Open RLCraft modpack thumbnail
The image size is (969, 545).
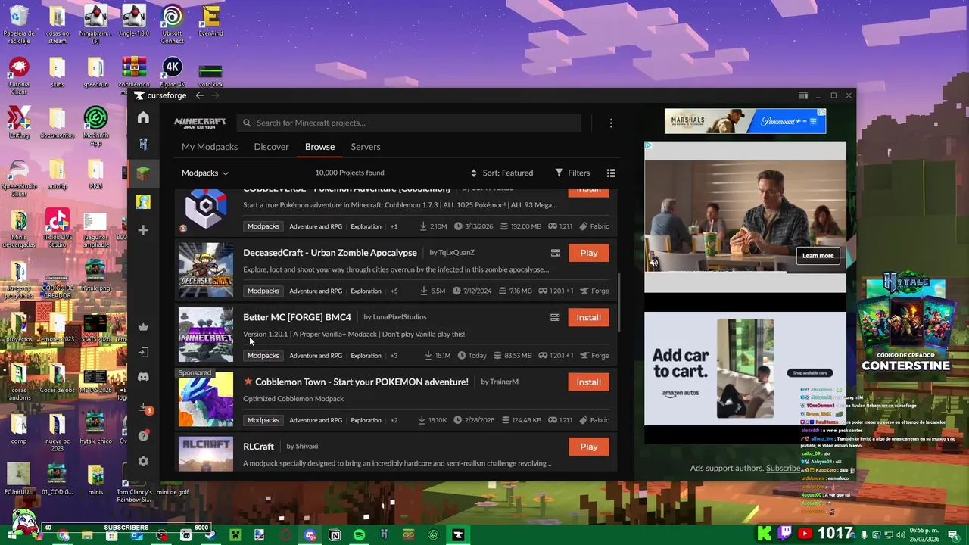coord(206,454)
